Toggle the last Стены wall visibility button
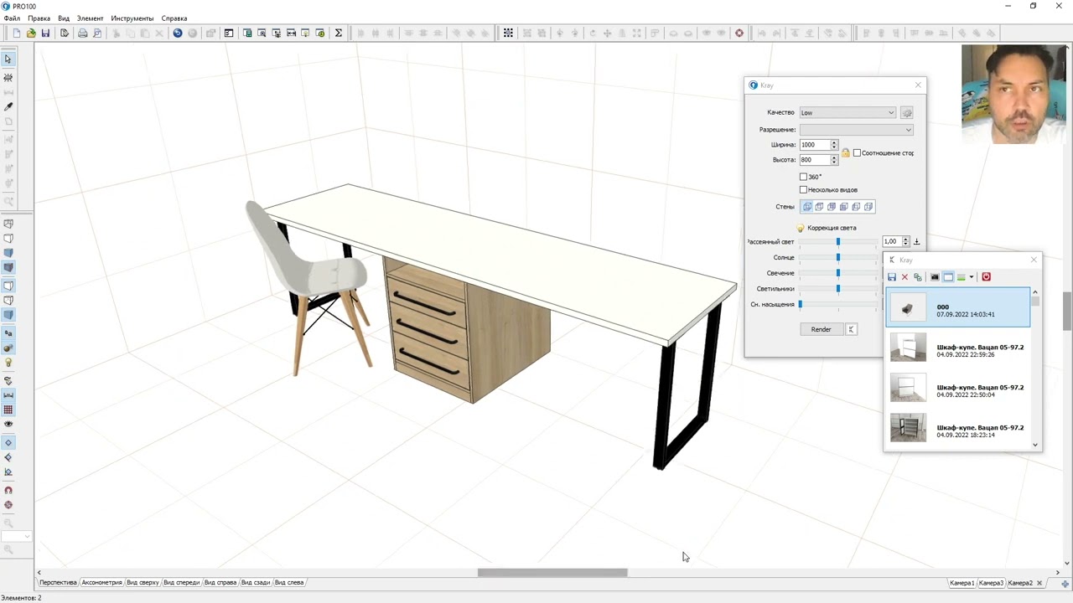This screenshot has height=603, width=1073. pos(868,207)
